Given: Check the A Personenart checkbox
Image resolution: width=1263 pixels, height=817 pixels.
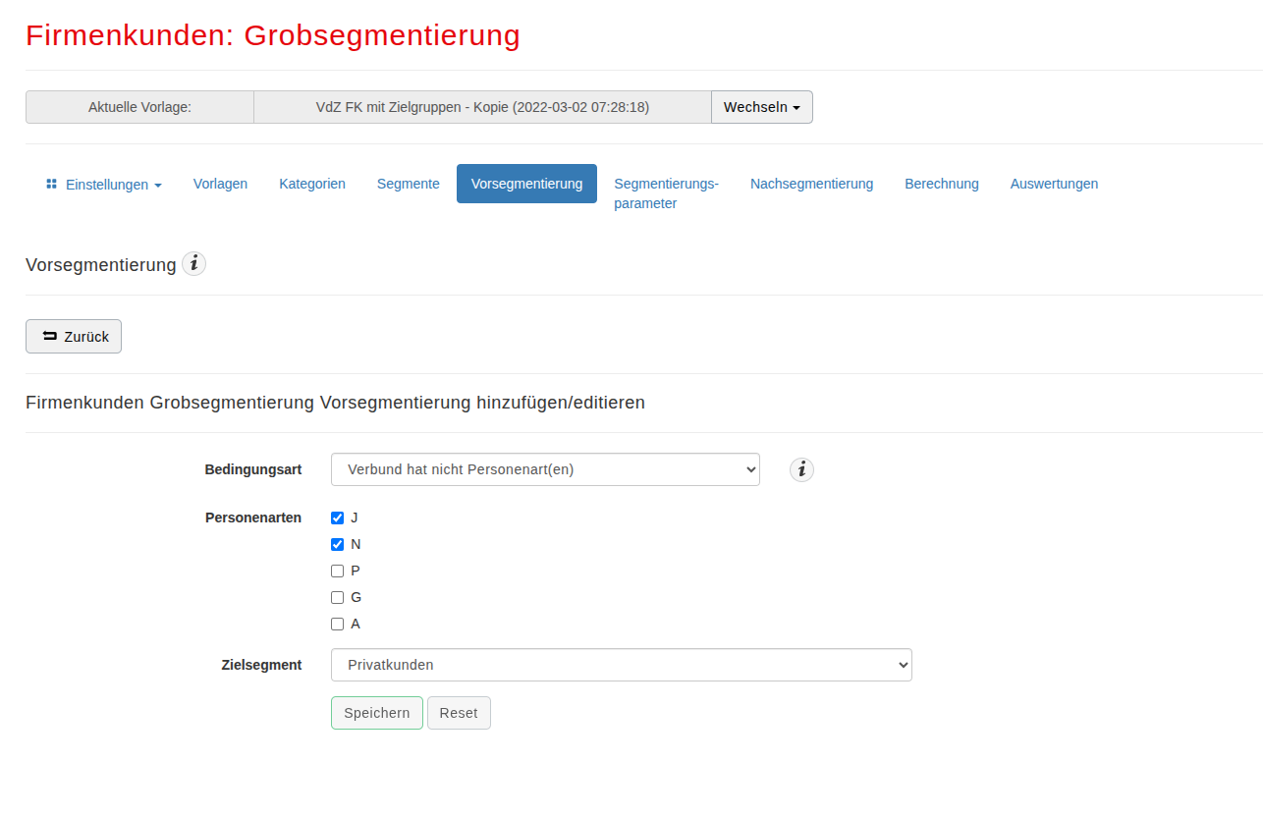Looking at the screenshot, I should [x=337, y=624].
